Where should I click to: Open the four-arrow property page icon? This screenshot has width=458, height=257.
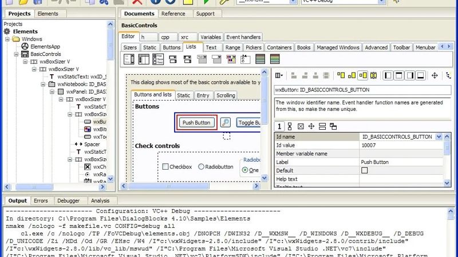(x=311, y=126)
